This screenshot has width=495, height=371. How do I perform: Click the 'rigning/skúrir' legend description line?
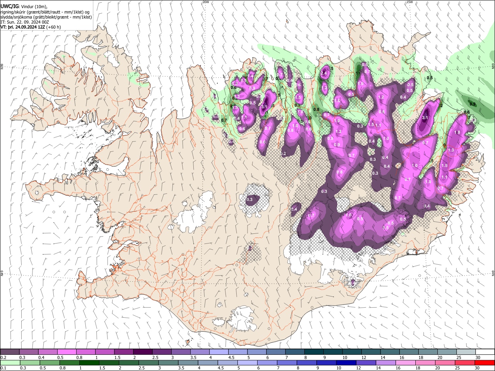pyautogui.click(x=45, y=12)
